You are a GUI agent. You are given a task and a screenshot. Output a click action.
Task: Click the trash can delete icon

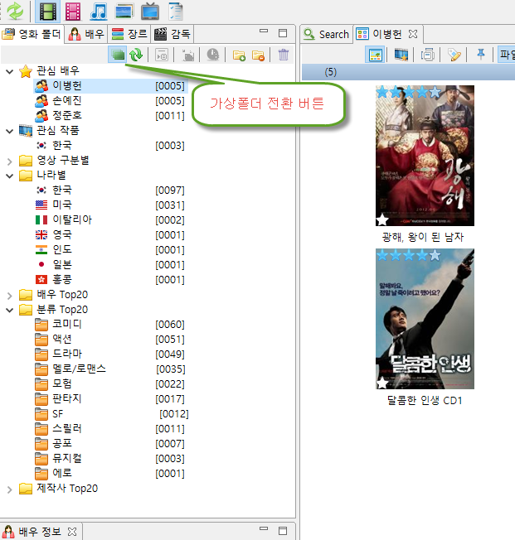point(283,55)
